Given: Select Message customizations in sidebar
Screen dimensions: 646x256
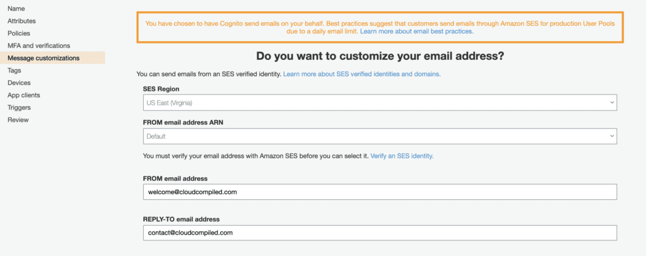Looking at the screenshot, I should 44,58.
